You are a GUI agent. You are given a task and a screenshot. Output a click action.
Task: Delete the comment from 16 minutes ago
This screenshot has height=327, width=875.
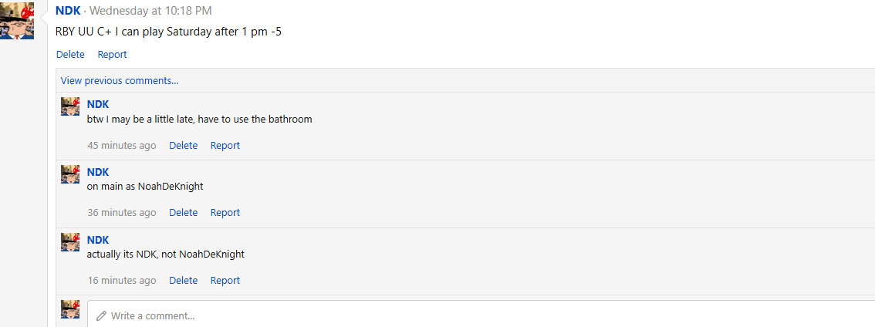(183, 280)
